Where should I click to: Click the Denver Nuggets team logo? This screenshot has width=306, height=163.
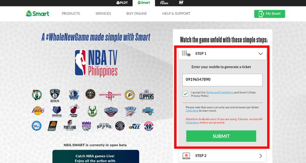[x=90, y=94]
